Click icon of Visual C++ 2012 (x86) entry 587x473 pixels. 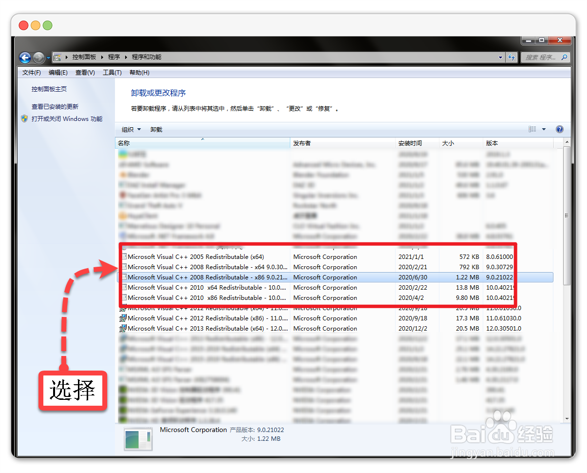[x=123, y=318]
